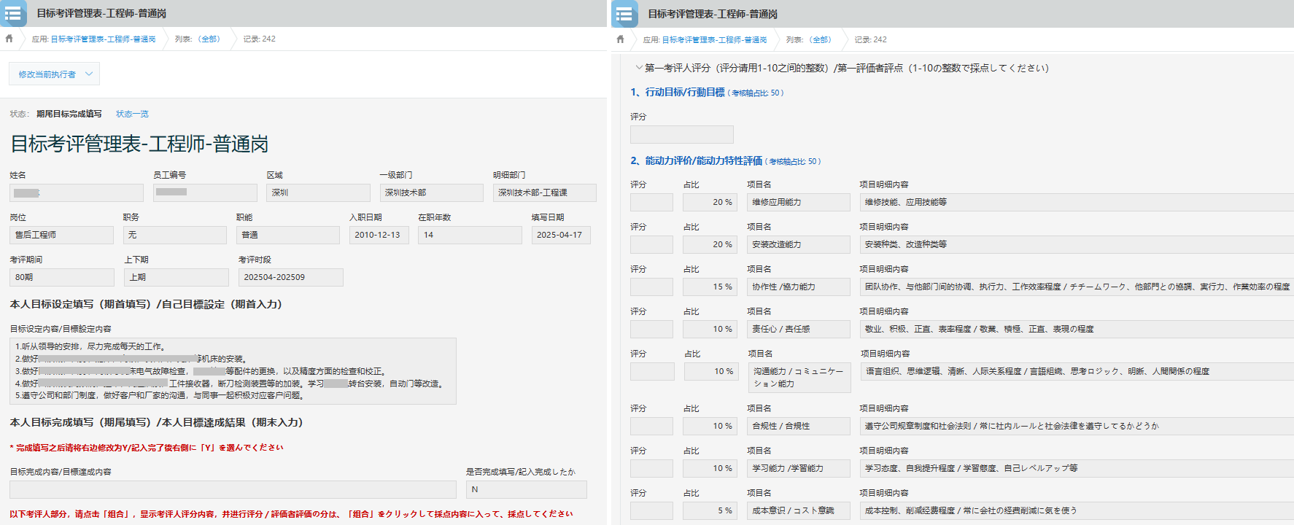The width and height of the screenshot is (1294, 525).
Task: Open the 是否完成填写 field showing N
Action: pos(526,489)
